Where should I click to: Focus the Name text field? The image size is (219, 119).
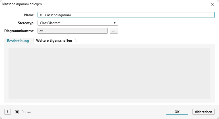[x=128, y=15]
